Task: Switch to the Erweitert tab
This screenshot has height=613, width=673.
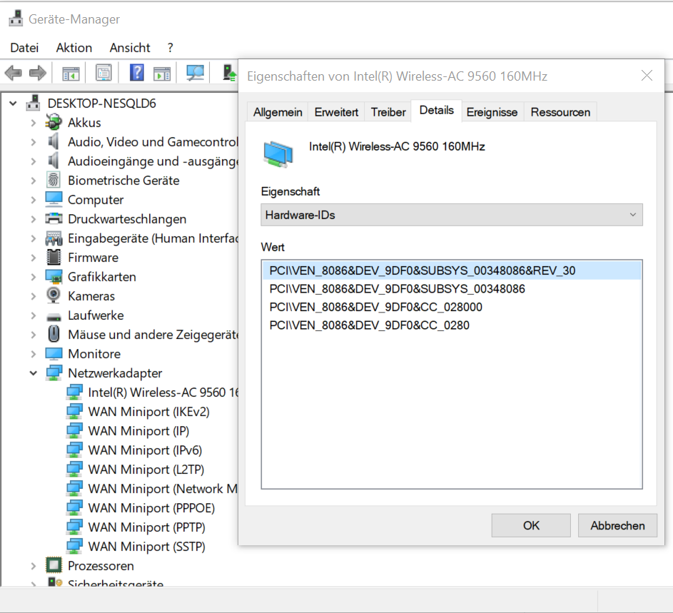Action: (x=336, y=112)
